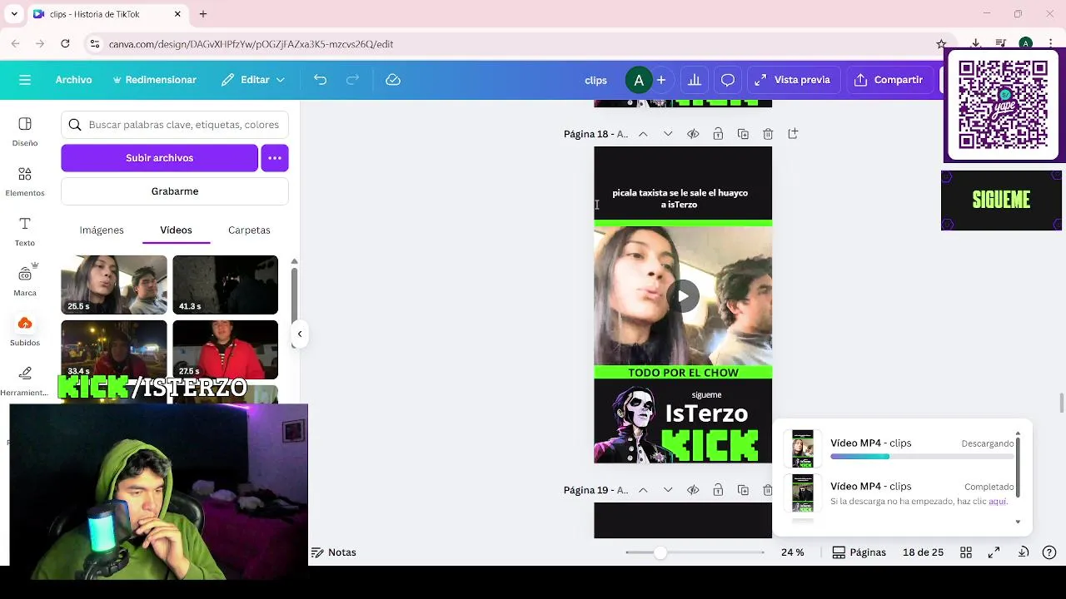The height and width of the screenshot is (599, 1066).
Task: Edit the design title 'clips'
Action: tap(595, 81)
